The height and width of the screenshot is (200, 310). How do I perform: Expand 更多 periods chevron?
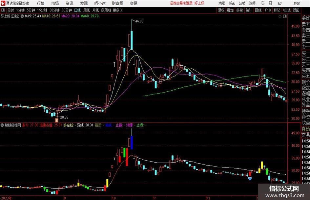118,10
